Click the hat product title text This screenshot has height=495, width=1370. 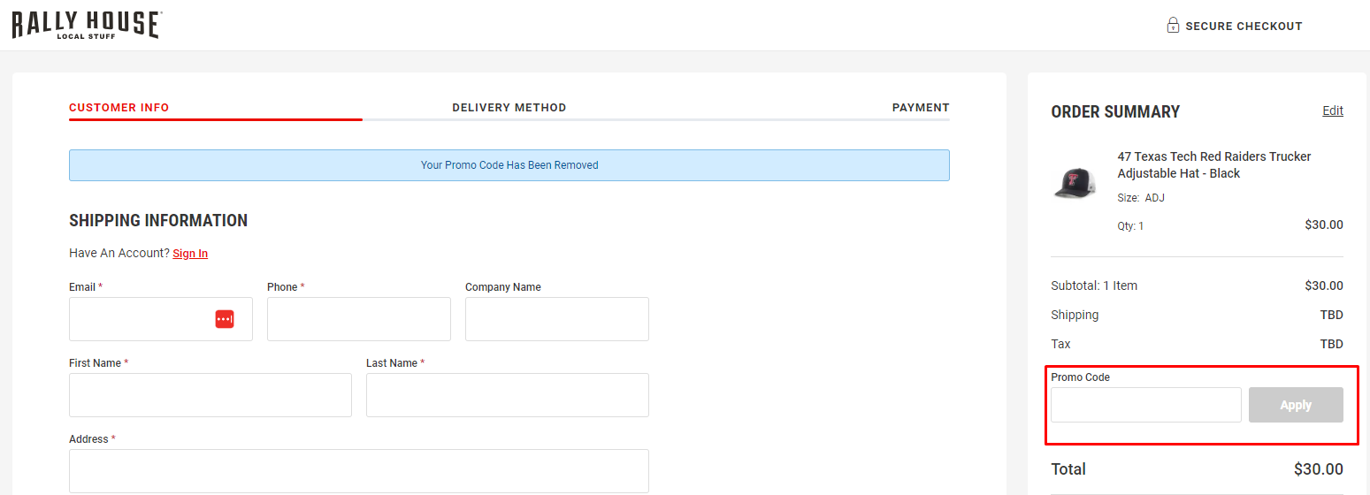[x=1214, y=165]
